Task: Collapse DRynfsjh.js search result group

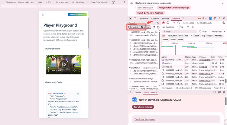Action: 130,68
